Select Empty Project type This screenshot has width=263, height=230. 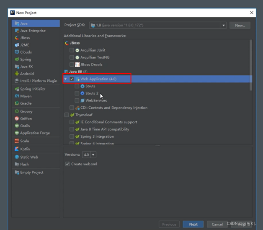tap(36, 172)
